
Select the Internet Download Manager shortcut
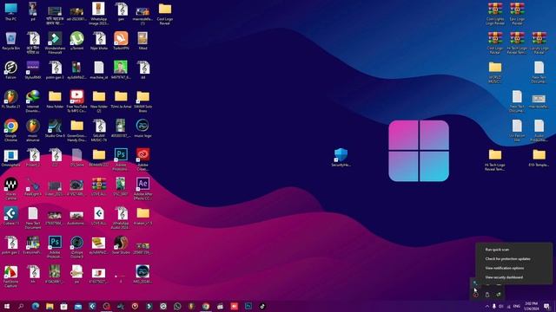[33, 101]
